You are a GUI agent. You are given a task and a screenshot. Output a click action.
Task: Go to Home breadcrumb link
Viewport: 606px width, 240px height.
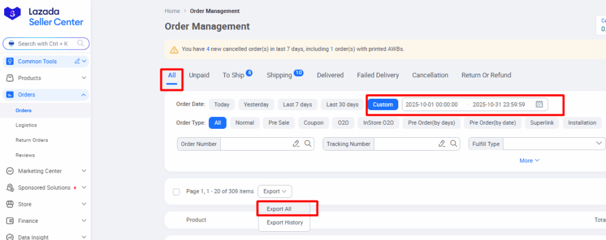tap(172, 11)
